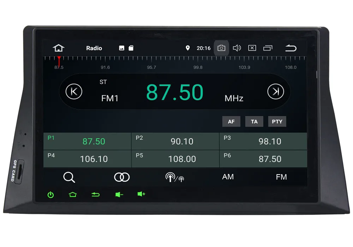Viewport: 353px width, 247px height.
Task: Go back using top-right return arrow
Action: (291, 48)
